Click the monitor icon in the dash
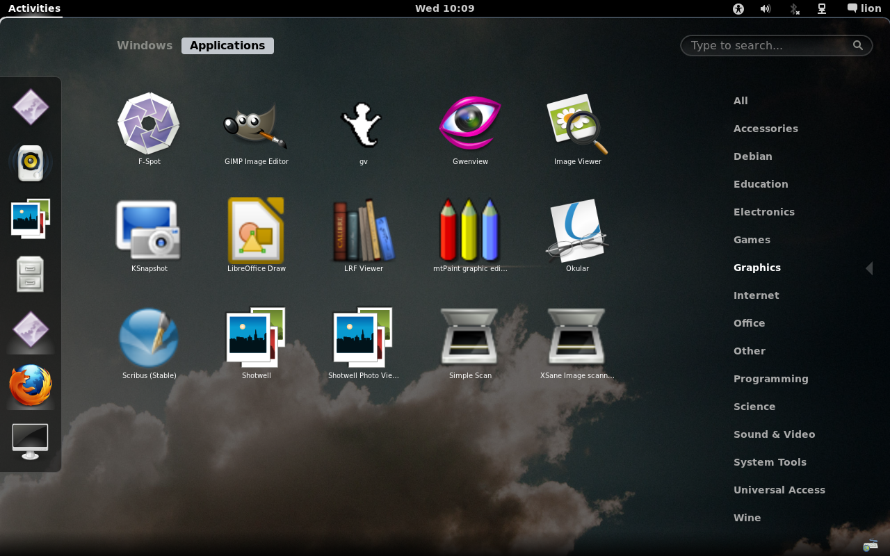Screen dimensions: 890x556 pos(31,441)
